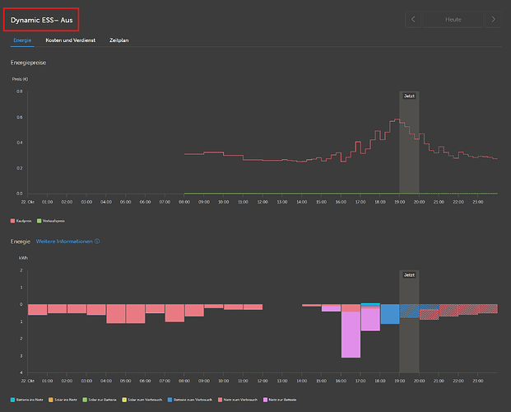Click the Dynamic ESS – Aus heading

(41, 20)
